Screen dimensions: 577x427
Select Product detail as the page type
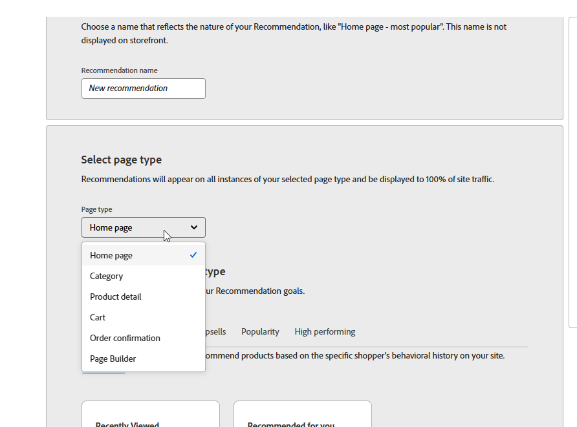coord(116,297)
